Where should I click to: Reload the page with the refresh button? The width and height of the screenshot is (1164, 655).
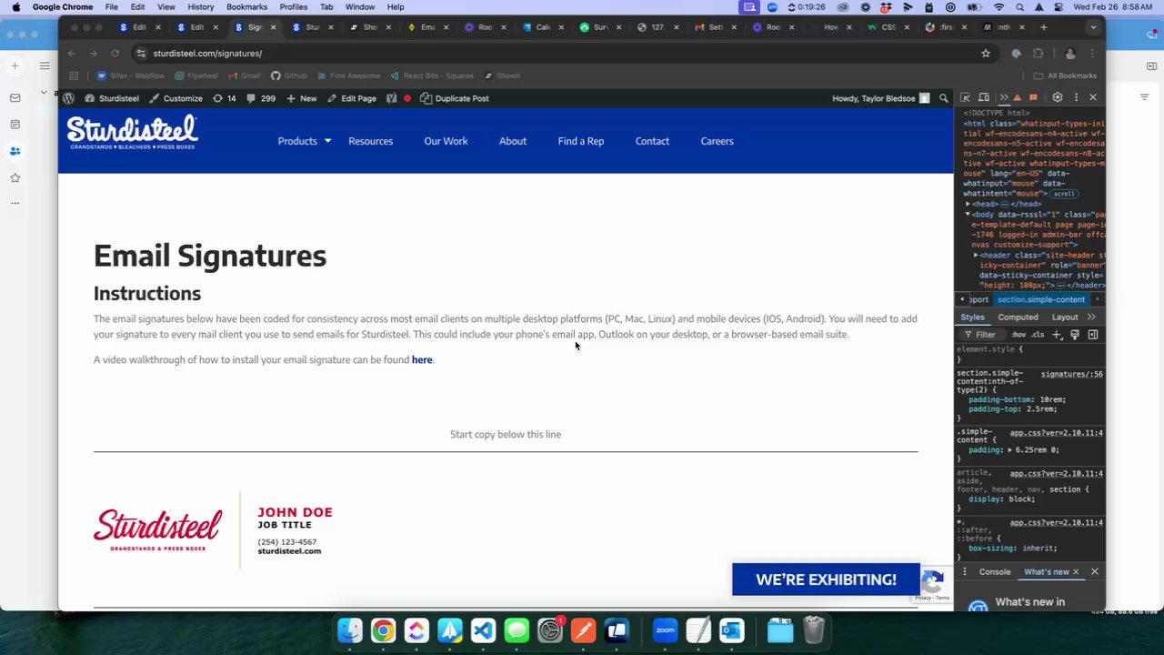coord(115,54)
